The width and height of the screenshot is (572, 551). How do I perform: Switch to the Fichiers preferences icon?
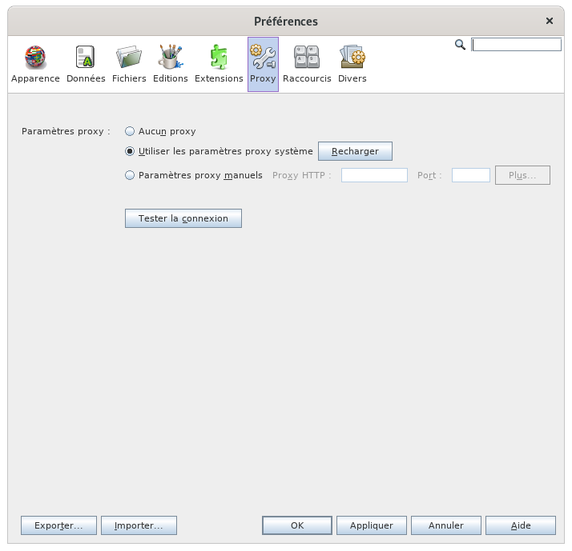[x=129, y=64]
